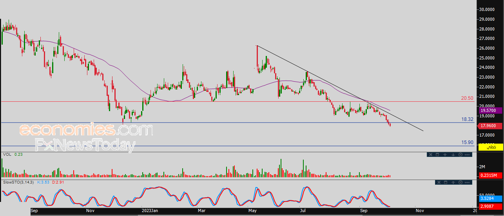504x216 pixels.
Task: Open VOL panel more options
Action: click(x=467, y=155)
